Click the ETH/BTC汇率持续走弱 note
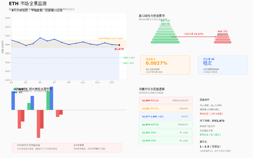Screen dimensions: 253x158 point(28,145)
